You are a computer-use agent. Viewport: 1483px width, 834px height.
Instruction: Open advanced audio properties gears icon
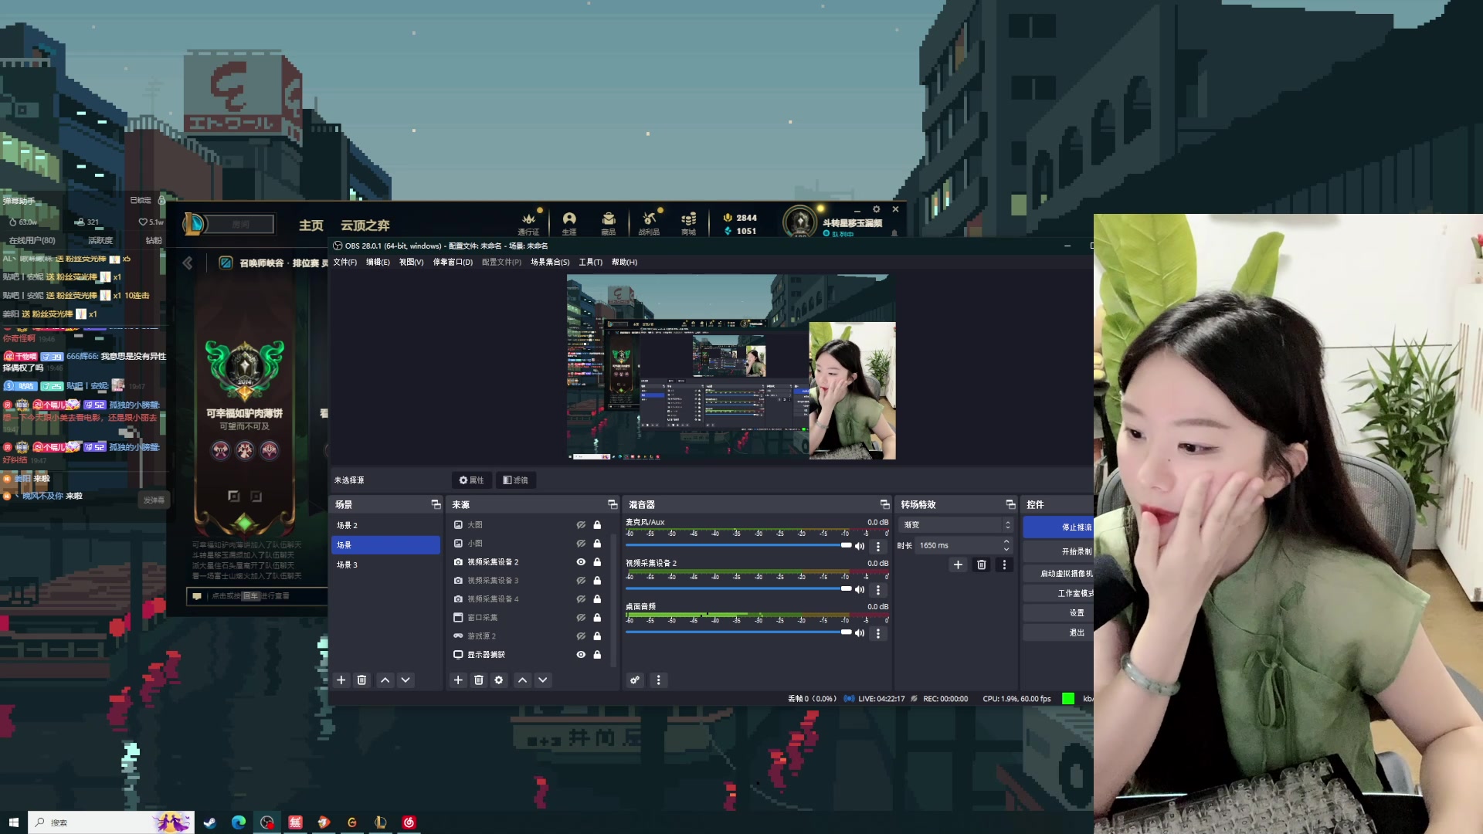(x=635, y=680)
